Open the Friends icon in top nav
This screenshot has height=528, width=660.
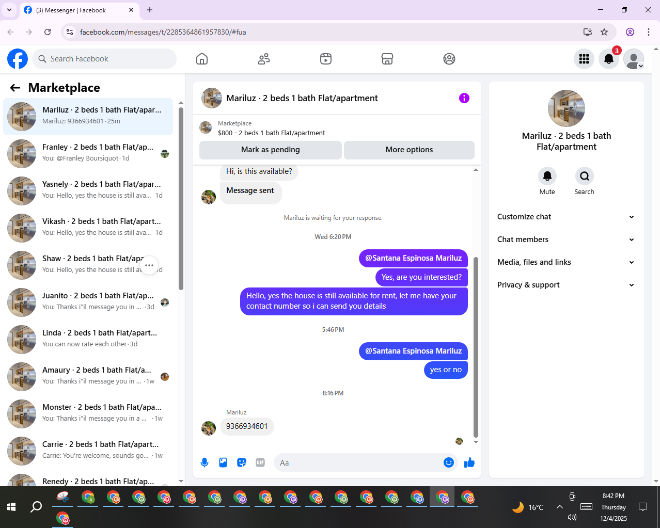pyautogui.click(x=264, y=59)
